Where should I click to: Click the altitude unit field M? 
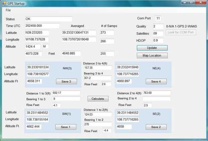coord(46,47)
